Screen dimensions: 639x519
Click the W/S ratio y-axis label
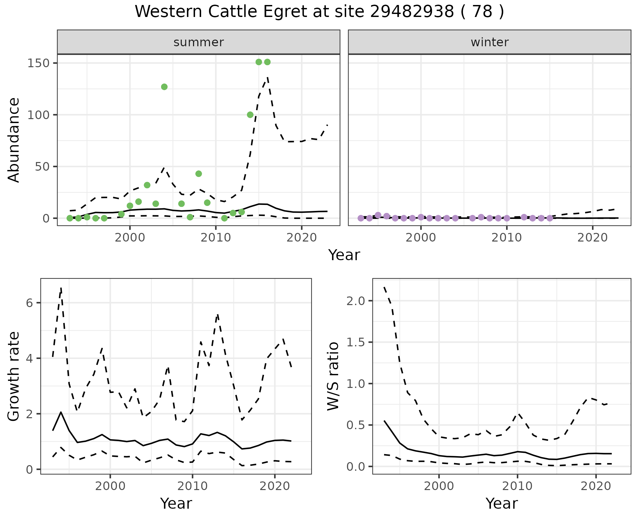point(333,376)
